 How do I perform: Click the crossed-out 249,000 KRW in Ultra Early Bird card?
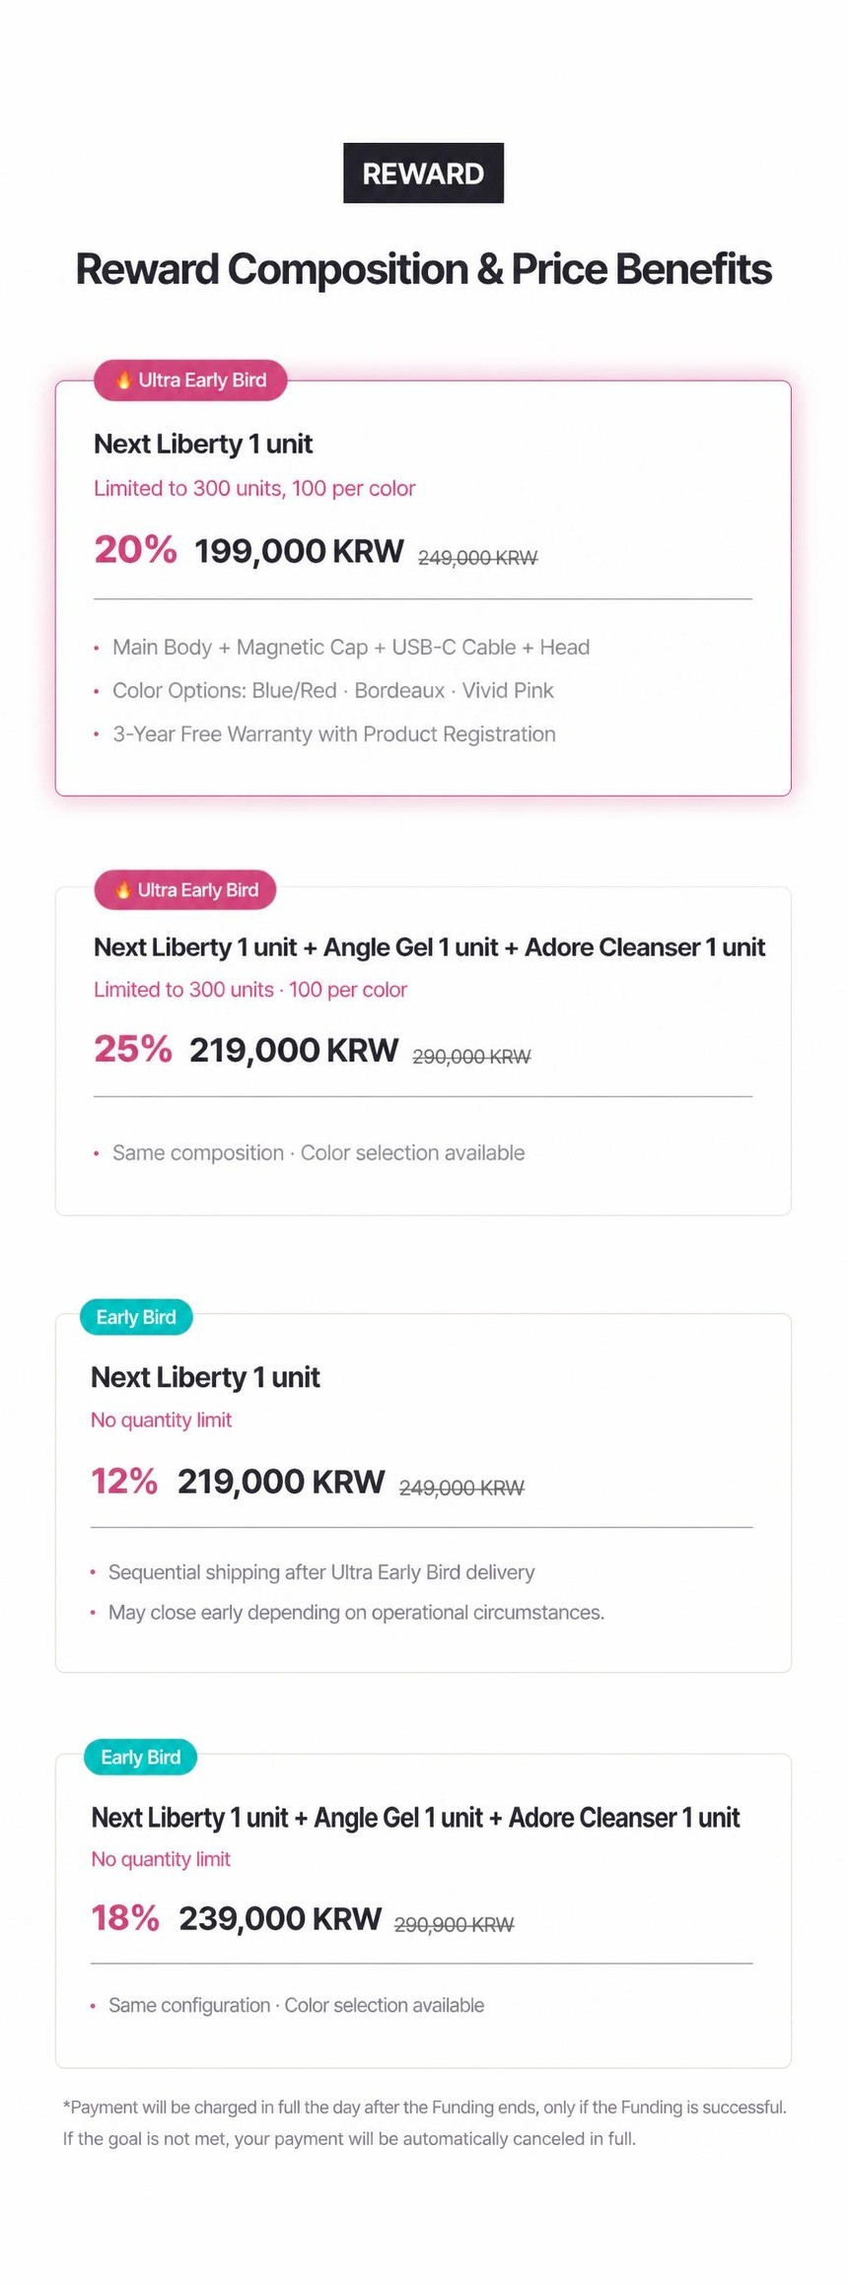(478, 558)
